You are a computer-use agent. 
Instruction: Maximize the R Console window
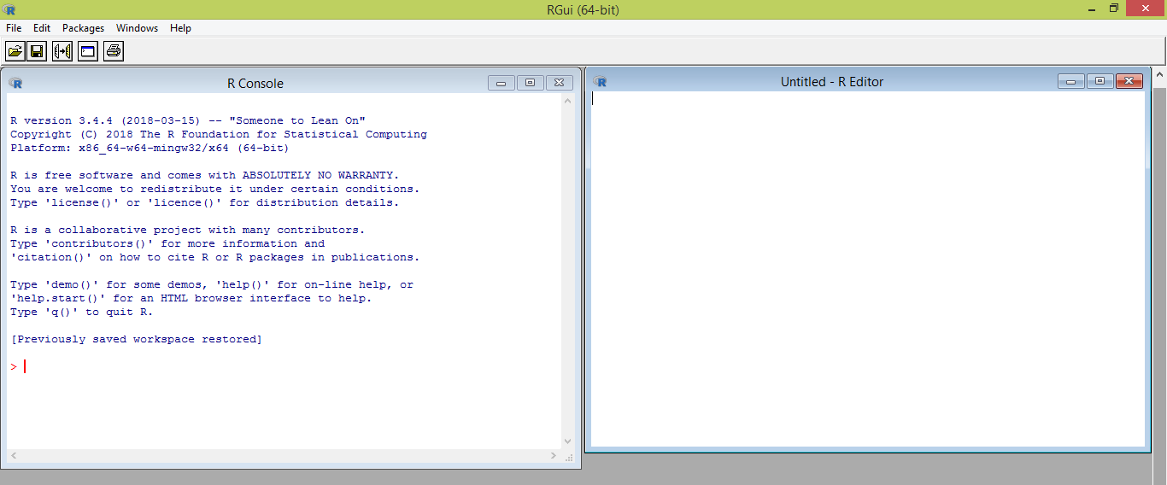(530, 83)
